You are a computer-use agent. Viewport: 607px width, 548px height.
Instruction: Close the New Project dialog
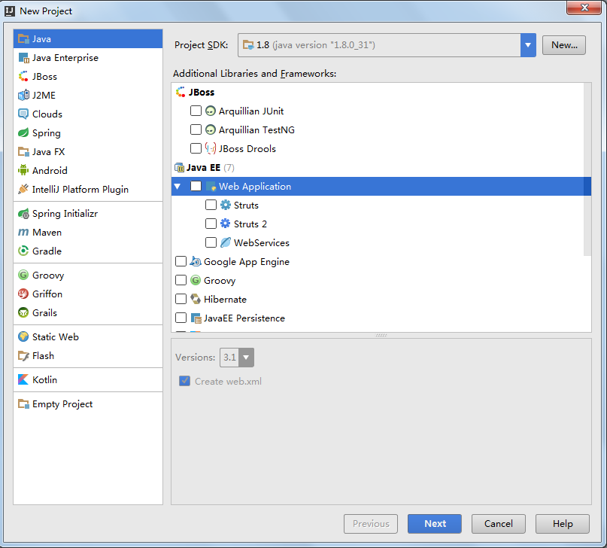click(x=584, y=8)
